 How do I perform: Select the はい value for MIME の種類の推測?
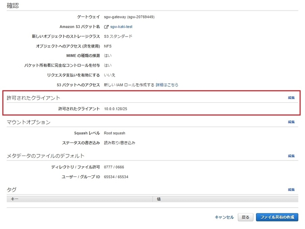[108, 56]
